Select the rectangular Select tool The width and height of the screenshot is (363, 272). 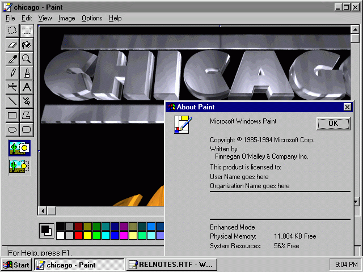point(27,31)
